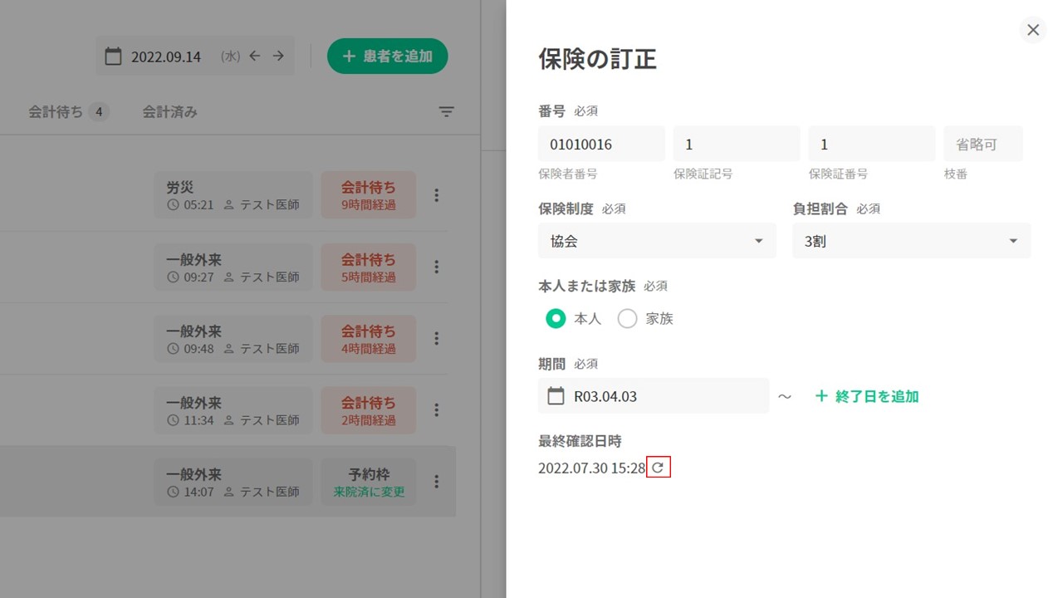Image resolution: width=1063 pixels, height=598 pixels.
Task: Select the 本人 radio button
Action: coord(556,318)
